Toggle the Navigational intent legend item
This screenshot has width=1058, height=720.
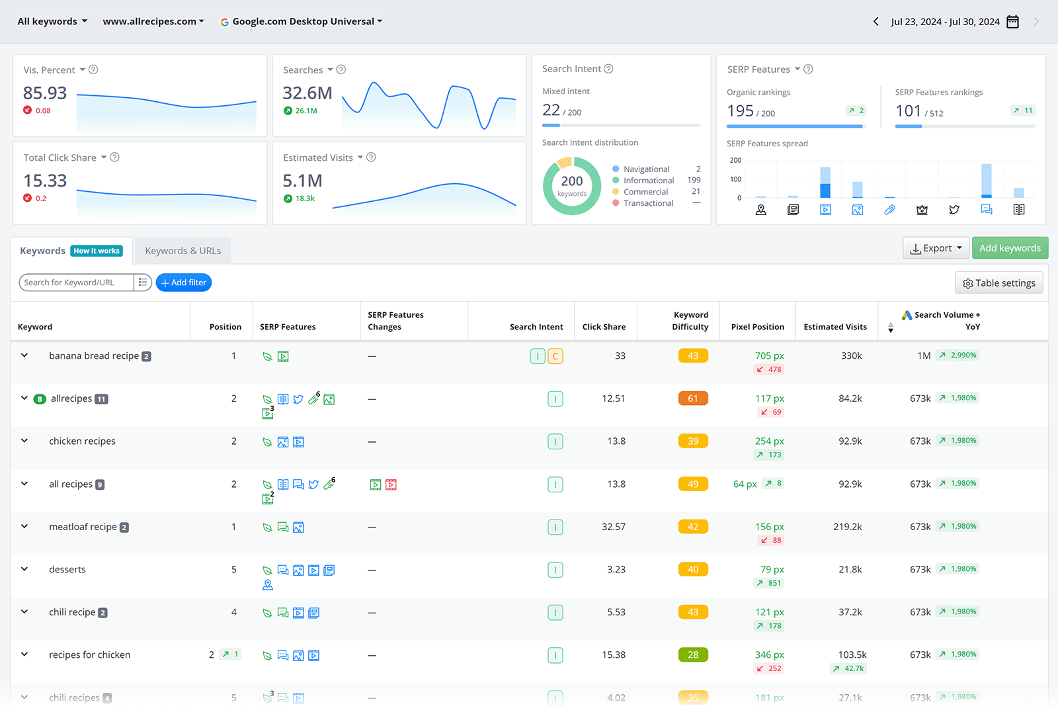click(646, 169)
